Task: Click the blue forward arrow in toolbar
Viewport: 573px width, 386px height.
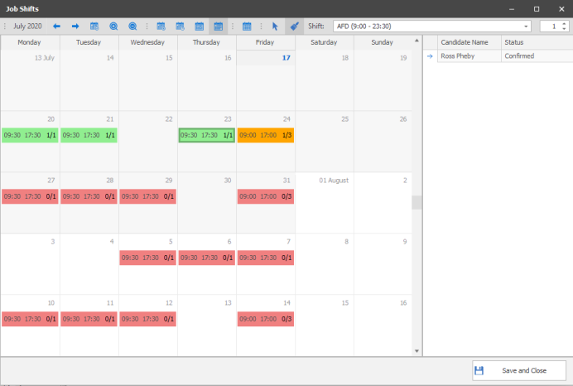Action: tap(75, 27)
